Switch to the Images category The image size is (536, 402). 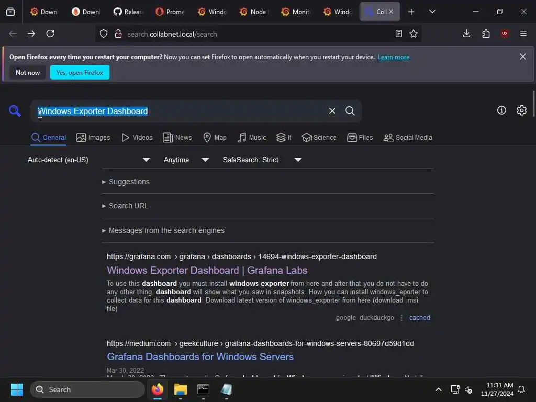pos(93,138)
